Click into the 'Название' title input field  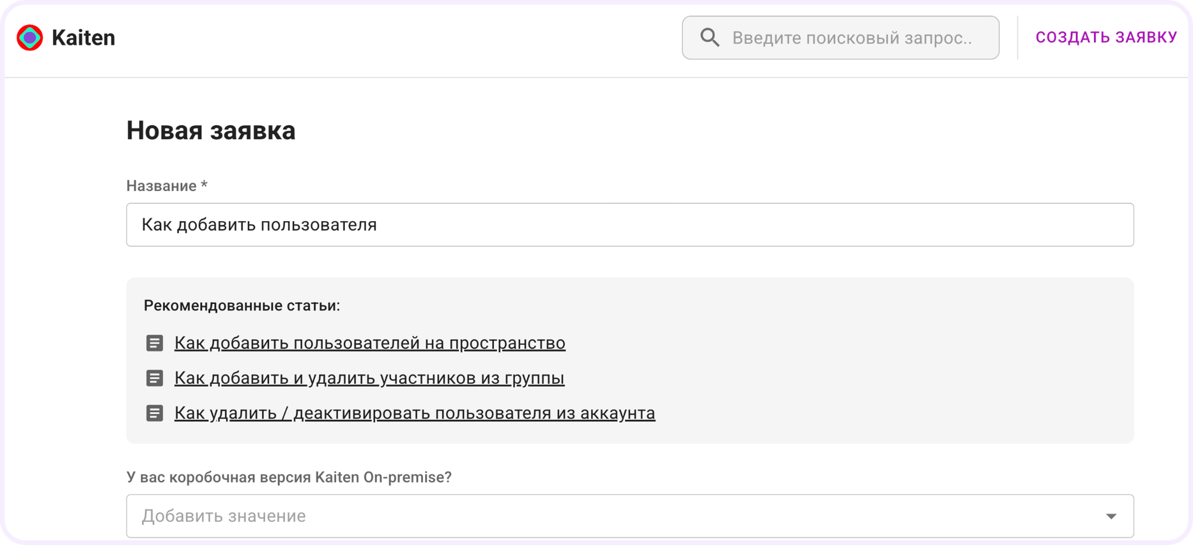coord(630,225)
